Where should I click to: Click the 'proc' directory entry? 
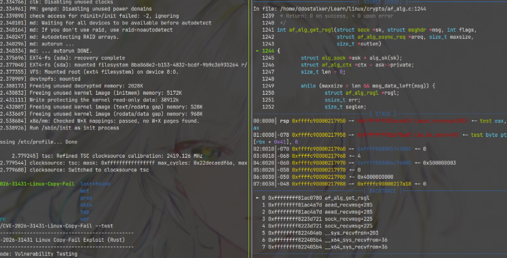point(86,198)
